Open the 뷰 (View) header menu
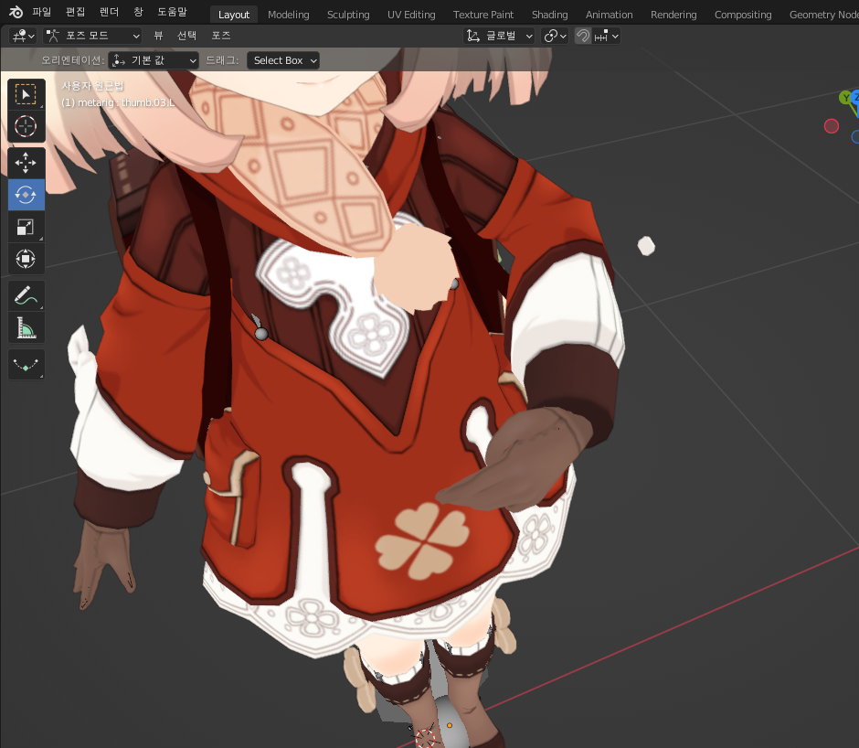The width and height of the screenshot is (859, 748). click(x=158, y=36)
